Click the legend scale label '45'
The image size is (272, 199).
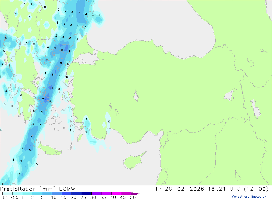point(123,197)
